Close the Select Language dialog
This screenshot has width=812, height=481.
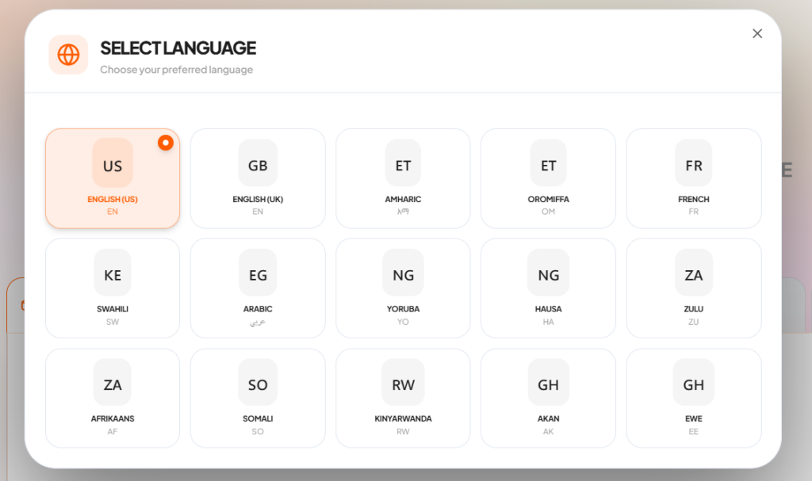click(x=756, y=33)
